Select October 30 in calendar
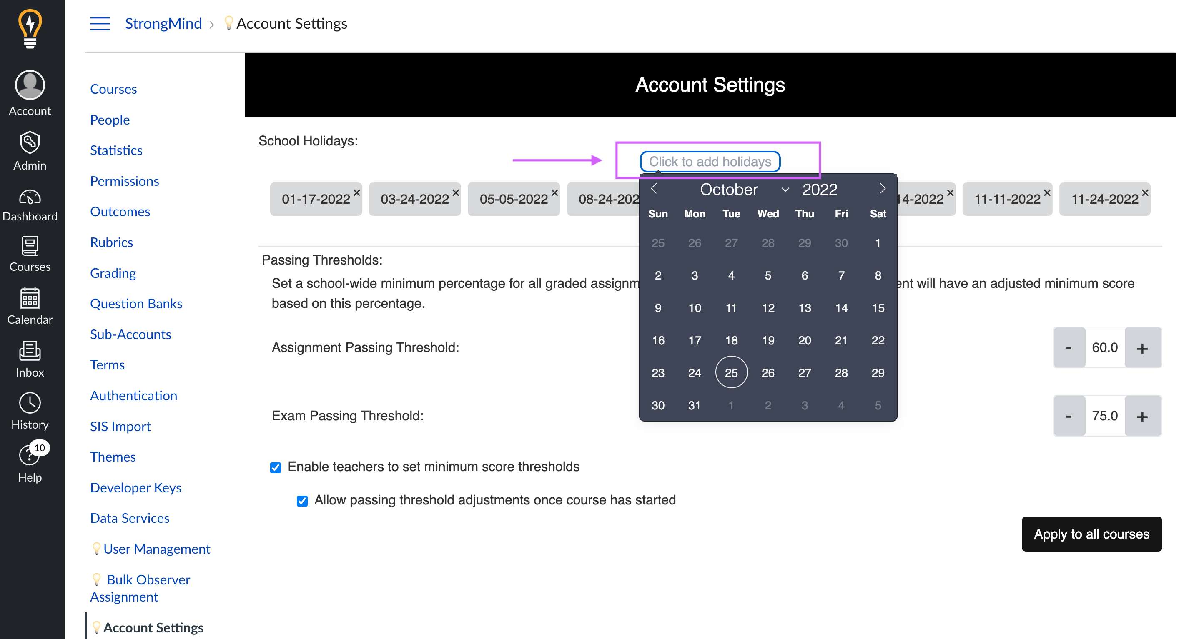Image resolution: width=1189 pixels, height=639 pixels. (x=658, y=405)
